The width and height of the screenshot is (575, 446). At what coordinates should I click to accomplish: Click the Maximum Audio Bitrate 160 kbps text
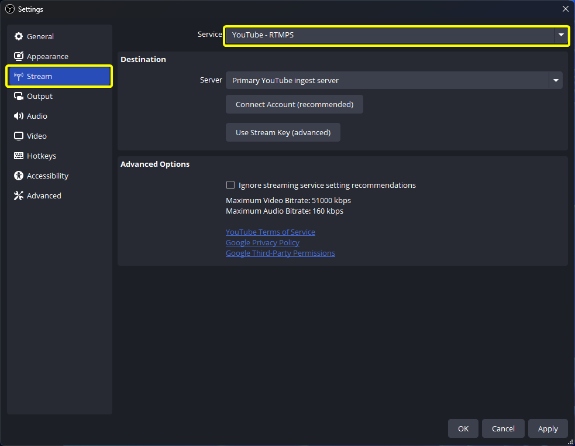click(284, 211)
